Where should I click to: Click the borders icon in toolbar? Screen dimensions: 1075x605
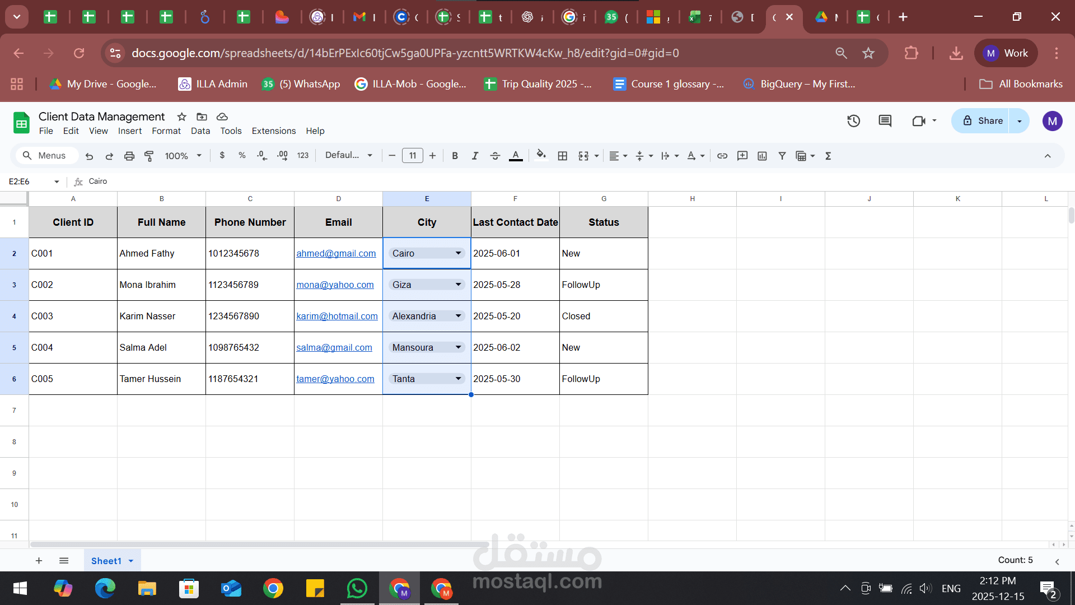(x=563, y=156)
